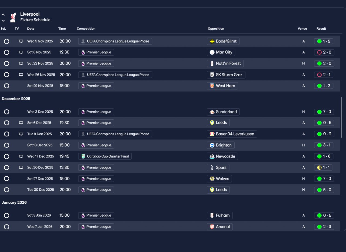
Task: Open Champions League link in Bodø/Glimt row
Action: [115, 41]
